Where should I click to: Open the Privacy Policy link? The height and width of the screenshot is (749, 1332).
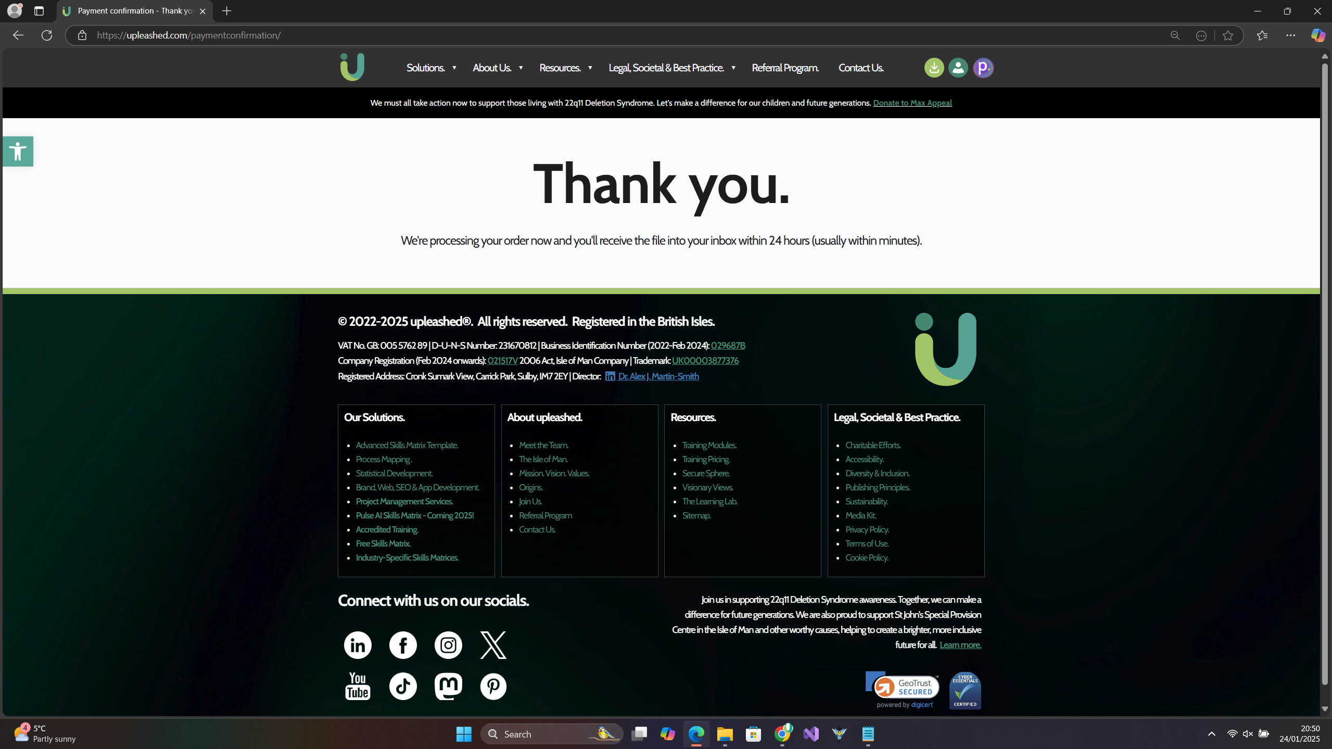click(867, 529)
